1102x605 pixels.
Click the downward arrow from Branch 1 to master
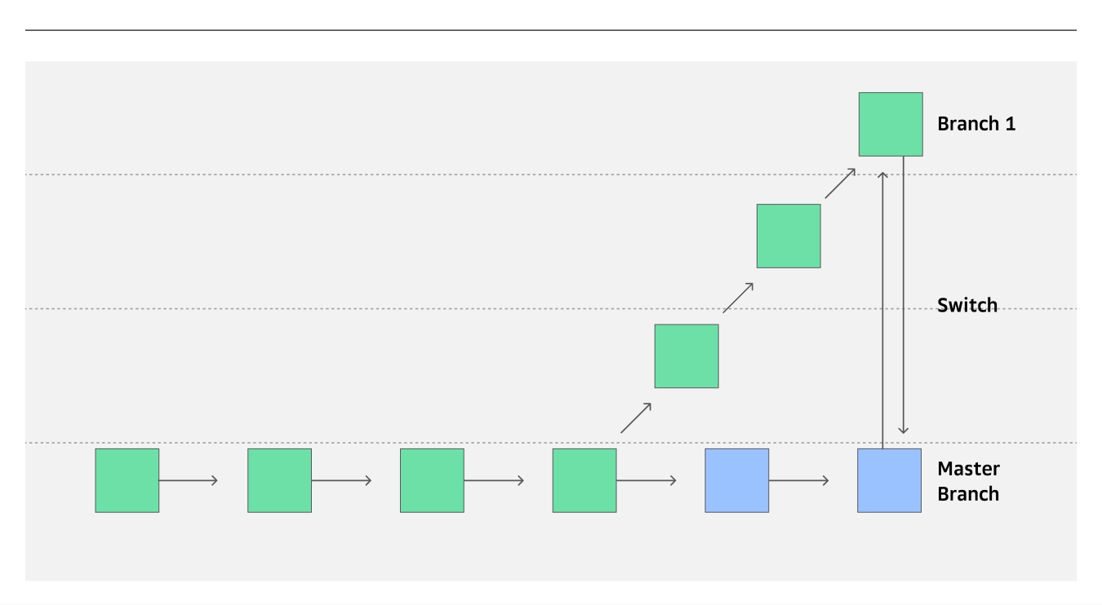(903, 295)
